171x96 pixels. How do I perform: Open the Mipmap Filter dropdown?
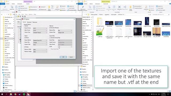point(65,30)
